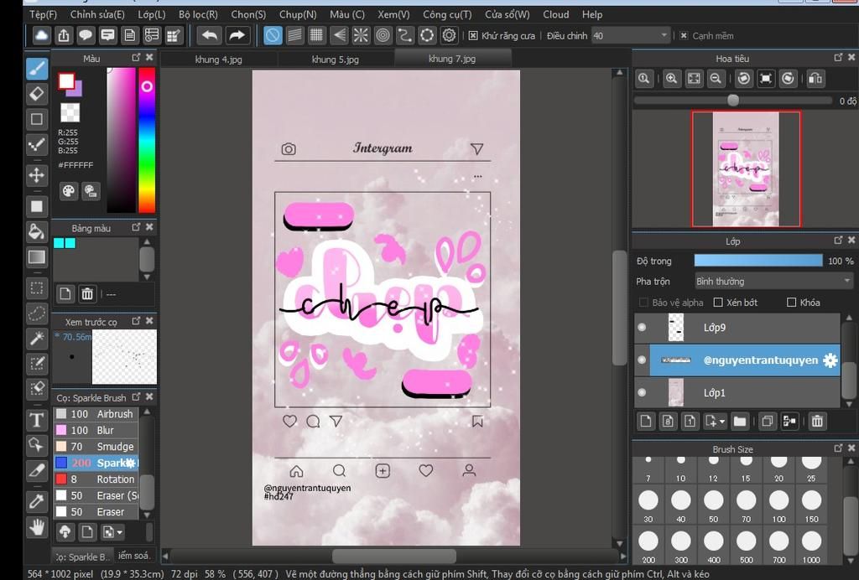Enable the Khóa checkbox
The height and width of the screenshot is (580, 859).
click(791, 303)
